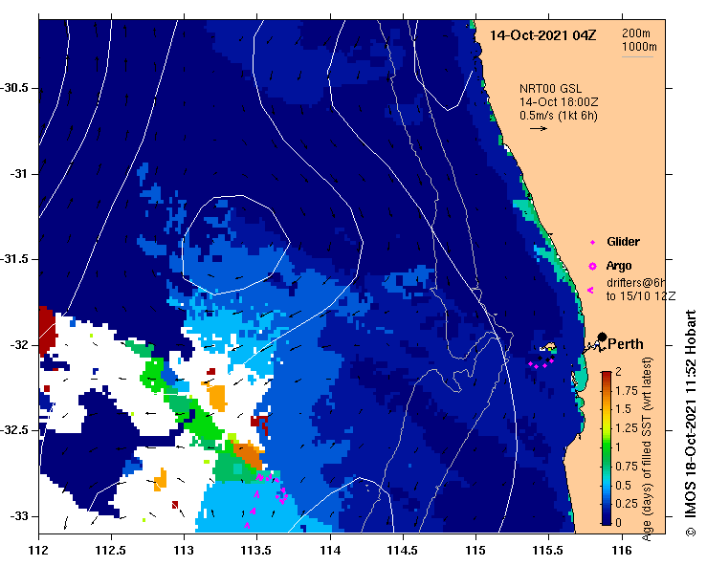Click the Glider legend label
This screenshot has height=566, width=707.
[x=623, y=242]
